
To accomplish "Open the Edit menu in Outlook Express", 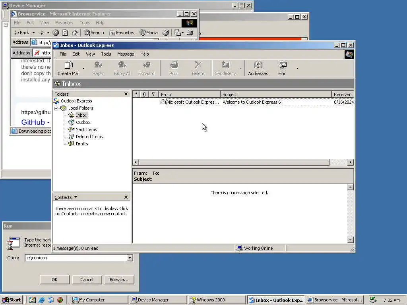I will (76, 54).
